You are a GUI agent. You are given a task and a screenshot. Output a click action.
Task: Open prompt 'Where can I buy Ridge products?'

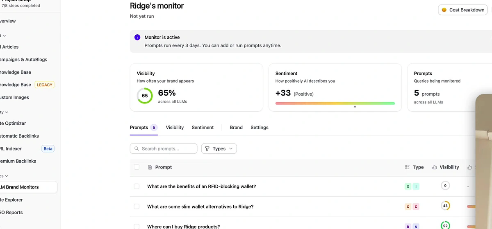[x=183, y=227]
